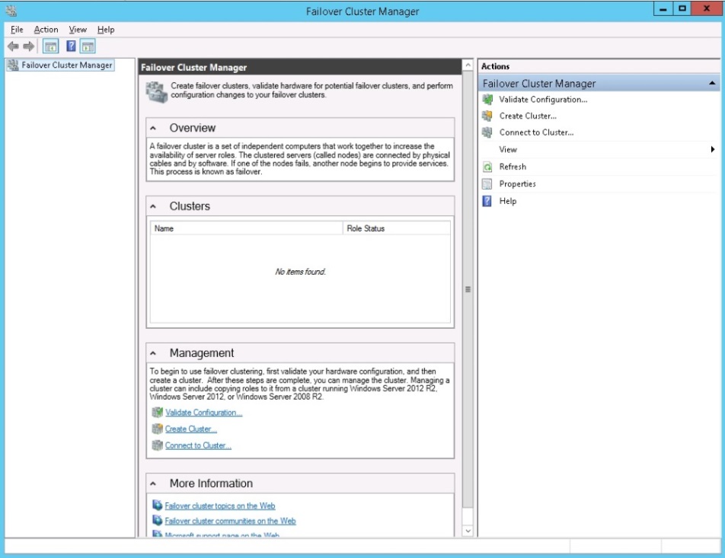
Task: Click the globe icon beside Failover cluster communities
Action: 158,521
